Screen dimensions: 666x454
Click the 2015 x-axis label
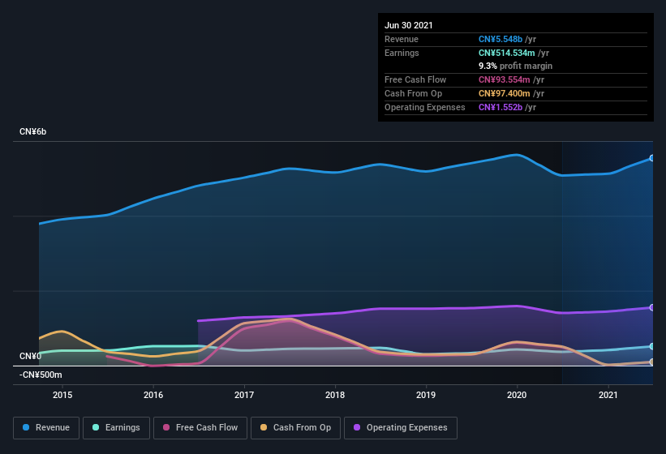click(62, 395)
